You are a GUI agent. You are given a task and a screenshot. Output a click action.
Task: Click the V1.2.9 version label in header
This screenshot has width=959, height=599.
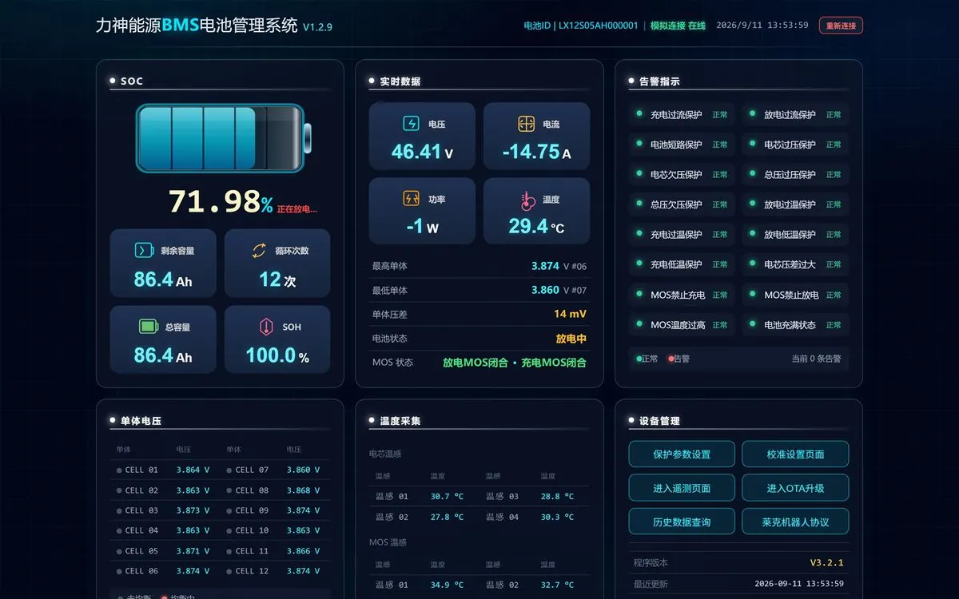(x=317, y=26)
